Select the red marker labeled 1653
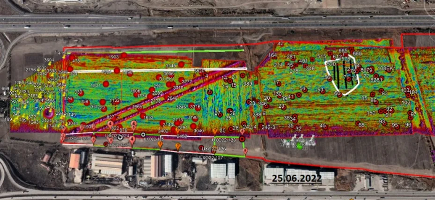This screenshot has height=200, width=435. pyautogui.click(x=143, y=116)
